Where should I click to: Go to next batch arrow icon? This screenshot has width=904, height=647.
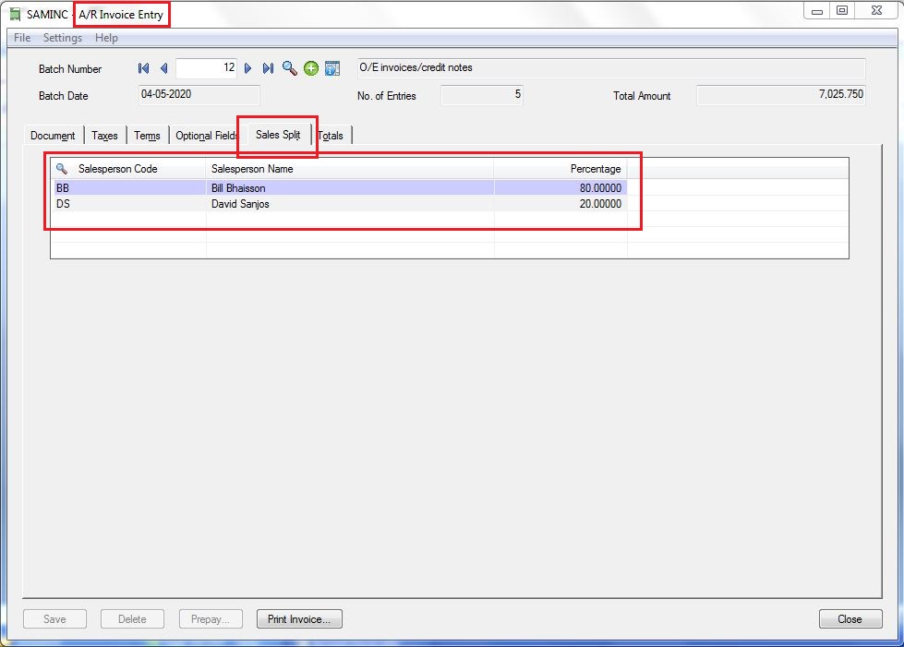tap(247, 68)
